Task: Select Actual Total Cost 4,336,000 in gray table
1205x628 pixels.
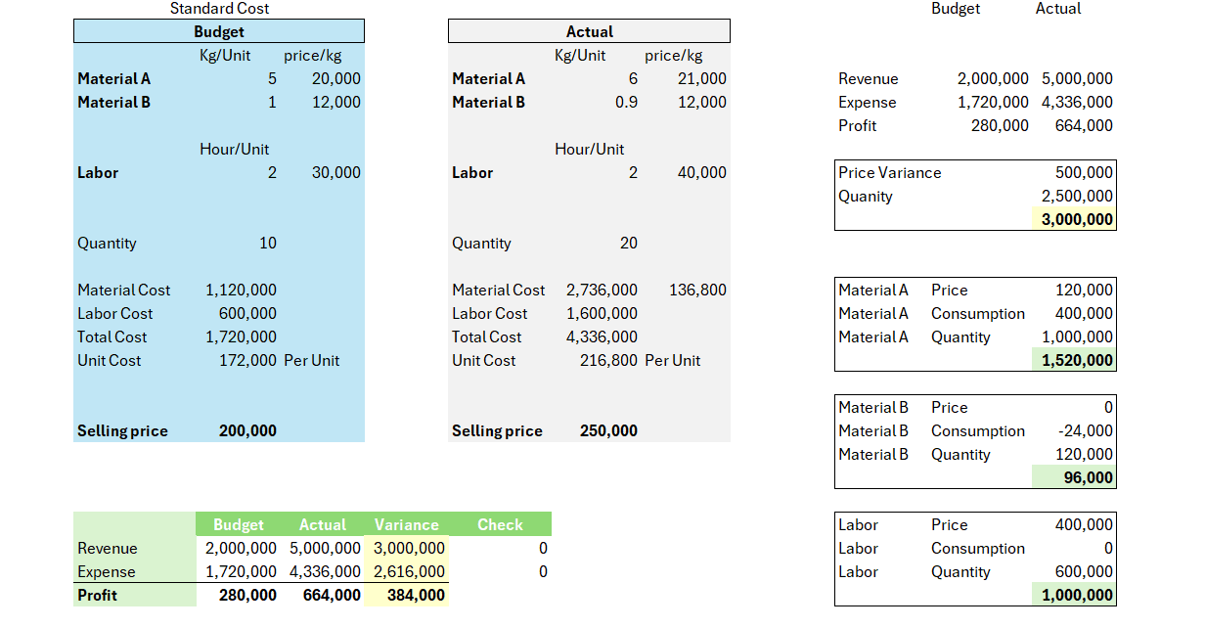Action: [602, 336]
